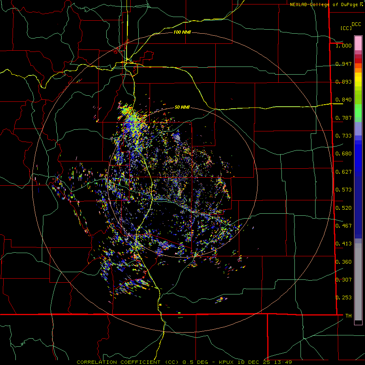Click the "CORRELATION COEFFICIENT (CC)" product caption
The height and width of the screenshot is (365, 365).
(x=128, y=362)
